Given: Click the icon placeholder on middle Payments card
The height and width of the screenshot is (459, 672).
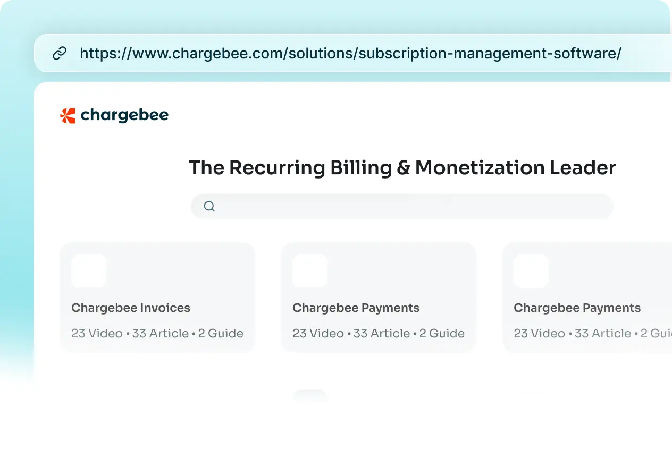Looking at the screenshot, I should coord(310,271).
